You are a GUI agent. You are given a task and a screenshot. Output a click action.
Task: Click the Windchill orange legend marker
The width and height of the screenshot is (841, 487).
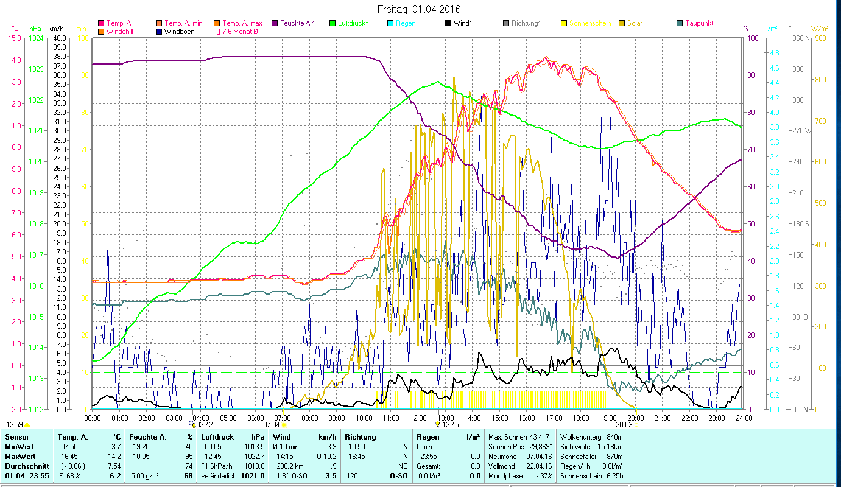point(102,32)
